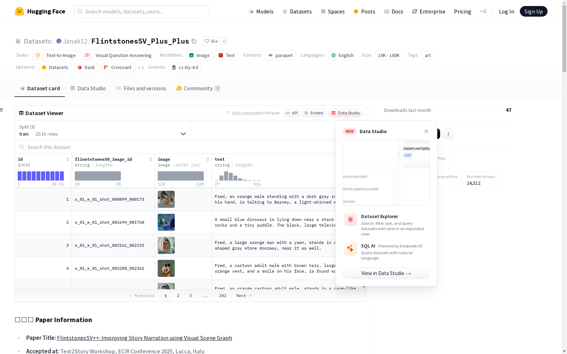This screenshot has height=354, width=567.
Task: Copy the dataset name with the copy icon
Action: (194, 41)
